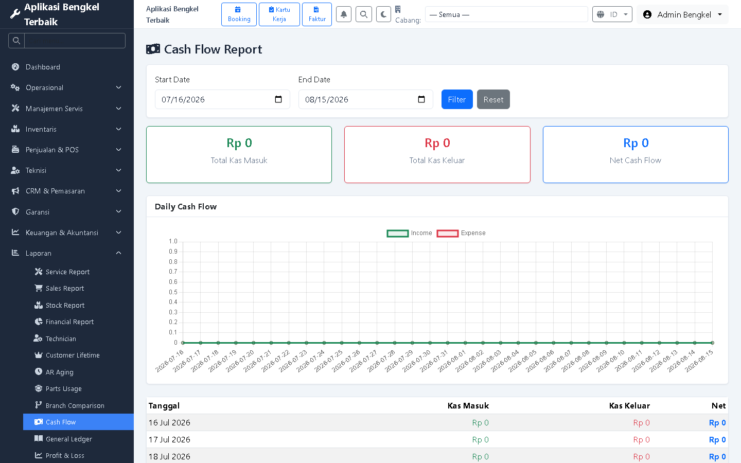Select the Cash Flow menu item
Image resolution: width=741 pixels, height=463 pixels.
point(78,422)
